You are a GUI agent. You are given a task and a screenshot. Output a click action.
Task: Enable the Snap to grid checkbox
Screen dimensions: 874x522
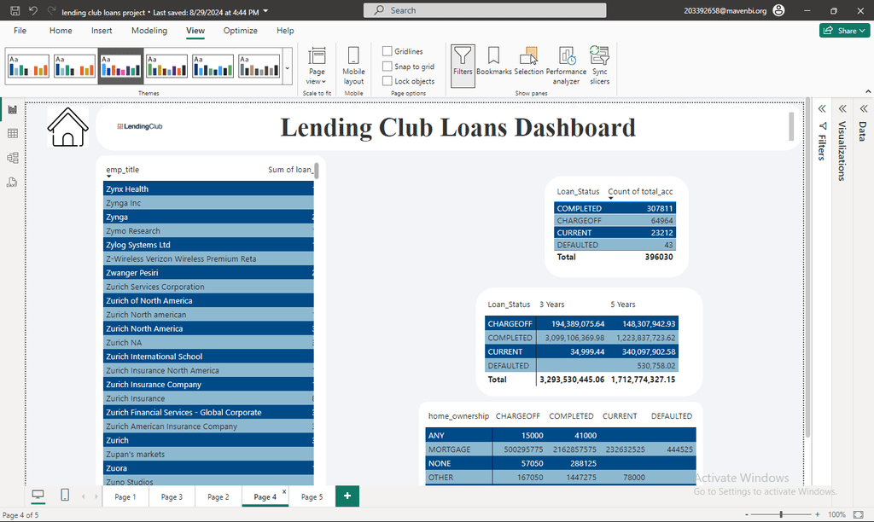(x=387, y=67)
